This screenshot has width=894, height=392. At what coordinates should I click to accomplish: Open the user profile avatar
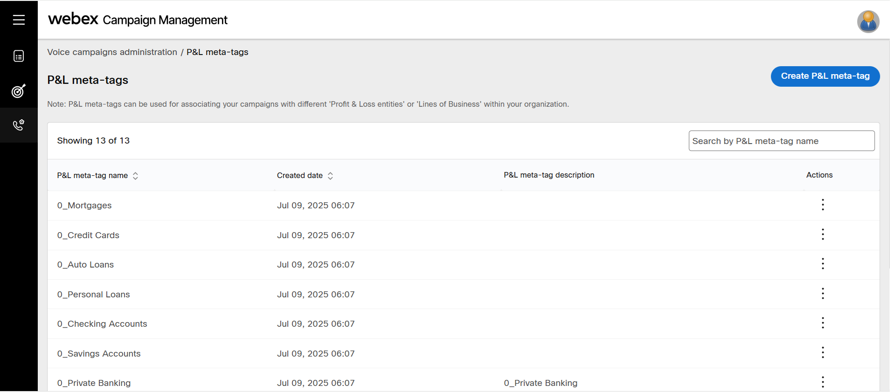(868, 21)
